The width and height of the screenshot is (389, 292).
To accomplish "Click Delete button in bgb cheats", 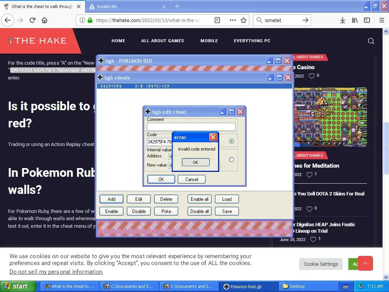I will [x=166, y=199].
